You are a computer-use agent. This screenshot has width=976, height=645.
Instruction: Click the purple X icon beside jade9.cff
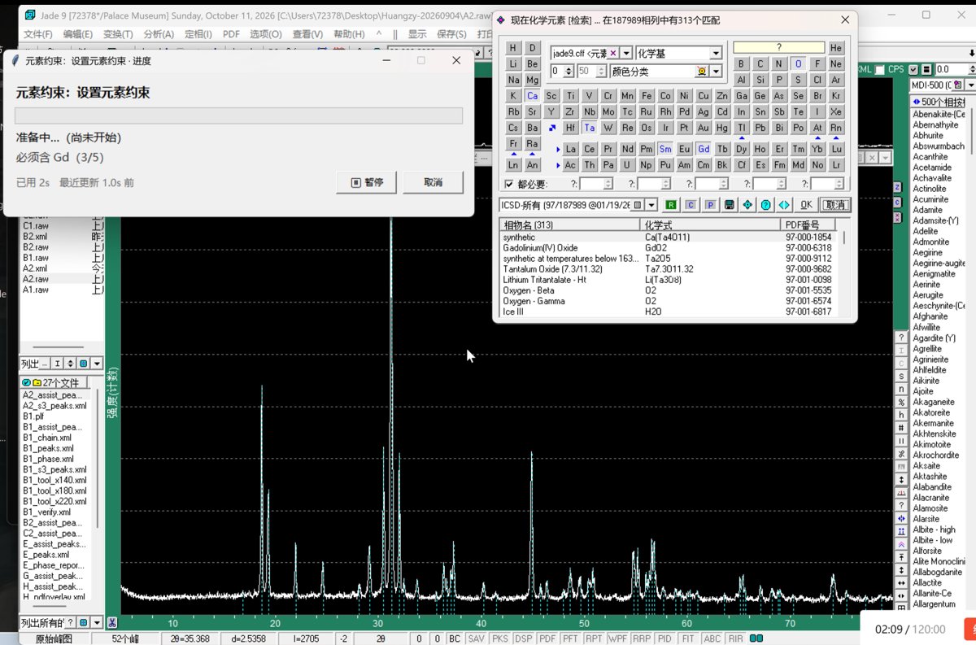pos(613,53)
